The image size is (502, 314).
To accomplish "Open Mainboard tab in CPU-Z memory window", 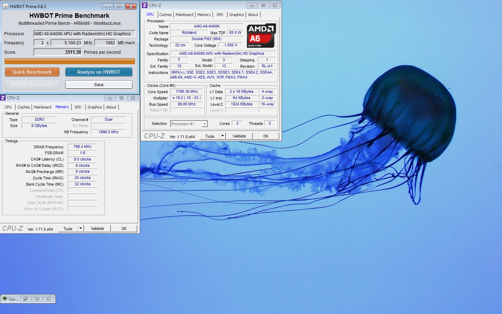I will click(x=43, y=107).
